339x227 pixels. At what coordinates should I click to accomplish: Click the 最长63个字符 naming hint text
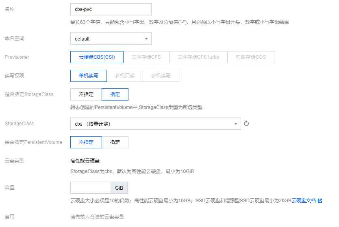(180, 22)
